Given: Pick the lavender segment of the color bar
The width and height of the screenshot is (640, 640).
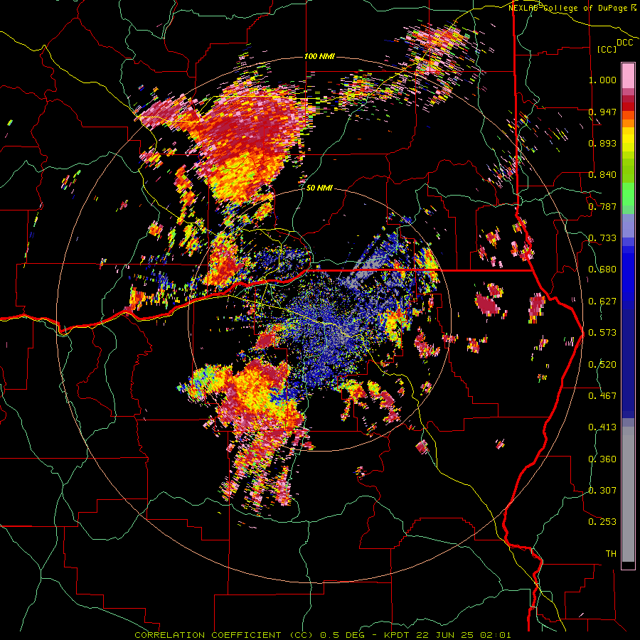Looking at the screenshot, I should 628,225.
